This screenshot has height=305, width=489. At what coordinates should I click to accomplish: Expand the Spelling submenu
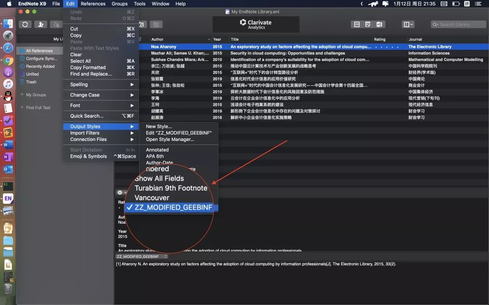tap(101, 84)
